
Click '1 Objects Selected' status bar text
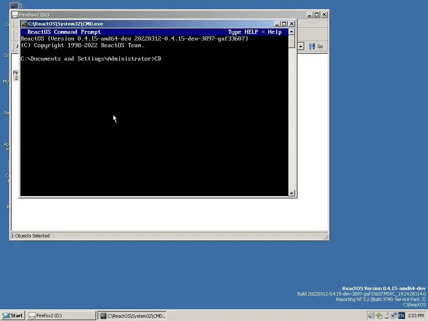pyautogui.click(x=31, y=236)
